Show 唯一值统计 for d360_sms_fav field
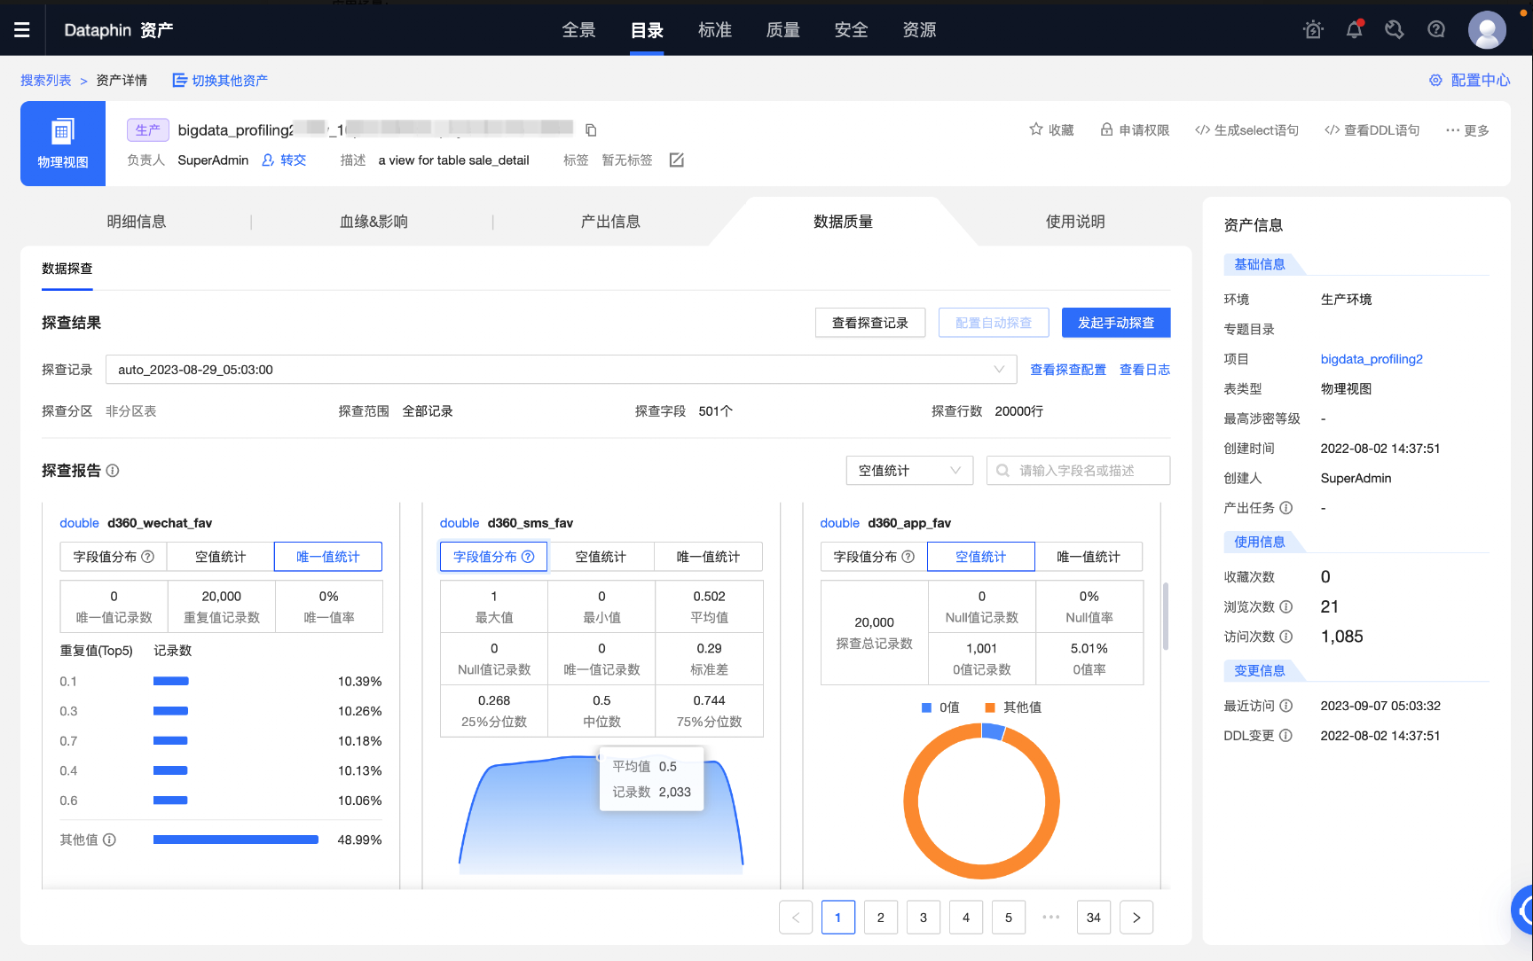Screen dimensions: 1533x961 [x=708, y=556]
